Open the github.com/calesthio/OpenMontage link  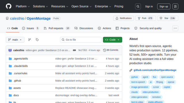click(x=155, y=70)
